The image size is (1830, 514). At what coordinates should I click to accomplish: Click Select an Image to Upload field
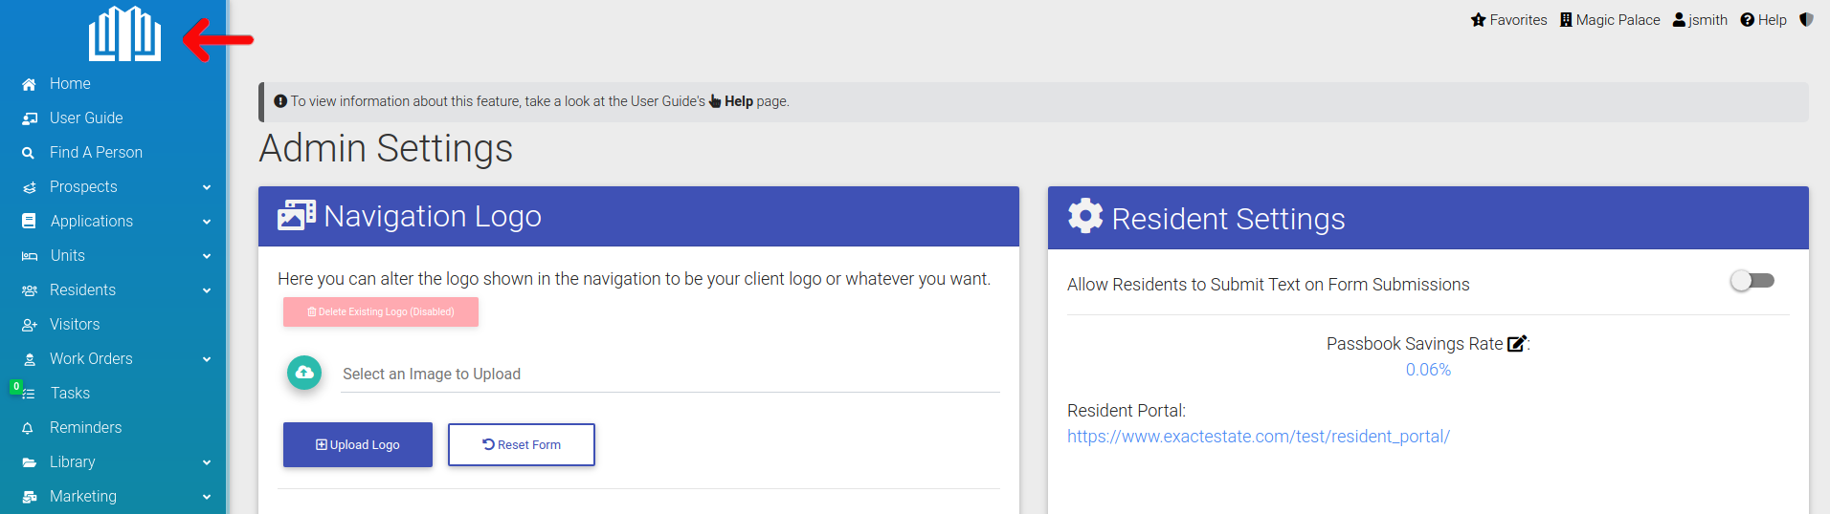(x=670, y=374)
